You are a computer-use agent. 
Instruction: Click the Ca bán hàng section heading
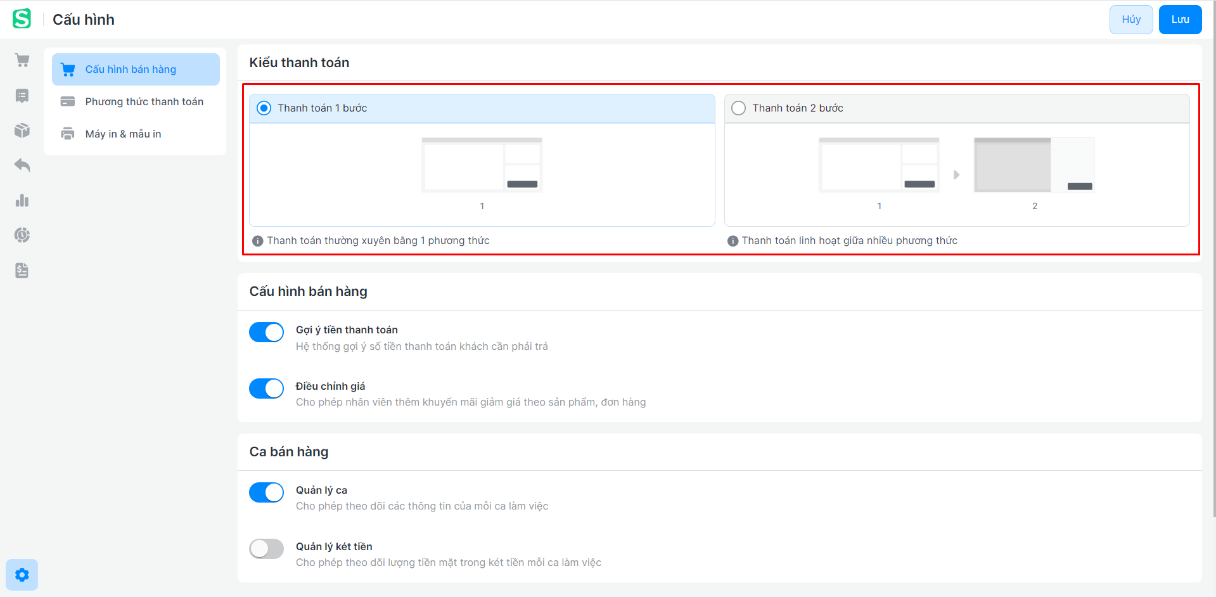pos(289,452)
